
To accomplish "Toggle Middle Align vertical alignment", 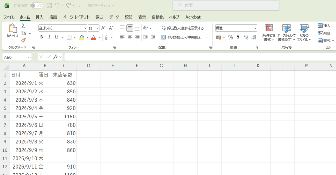I will 129,28.
